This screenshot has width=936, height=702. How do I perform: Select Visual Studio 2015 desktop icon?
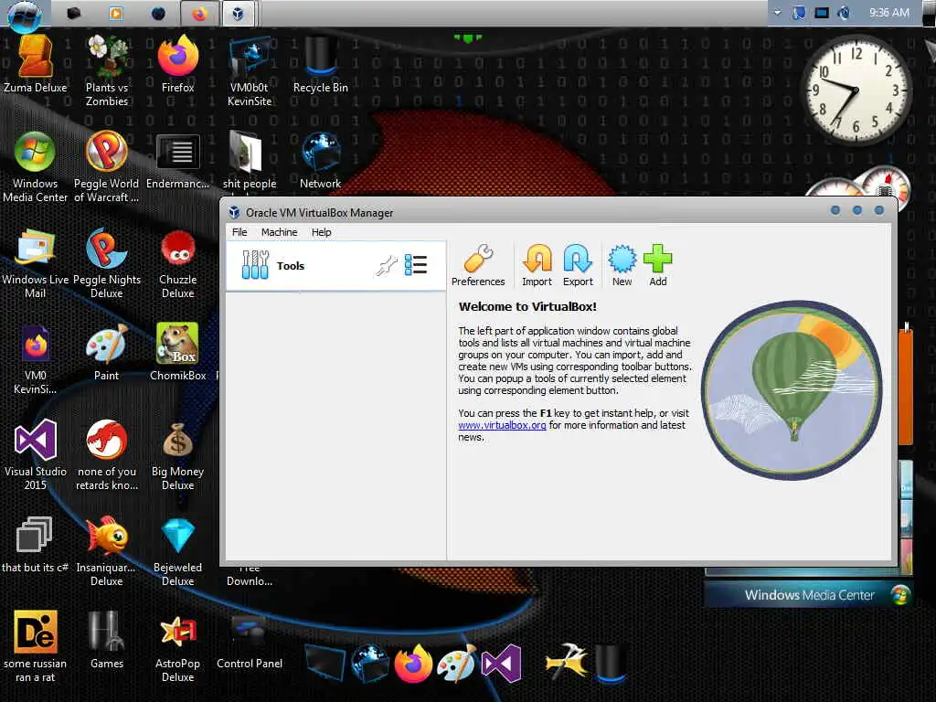tap(36, 455)
